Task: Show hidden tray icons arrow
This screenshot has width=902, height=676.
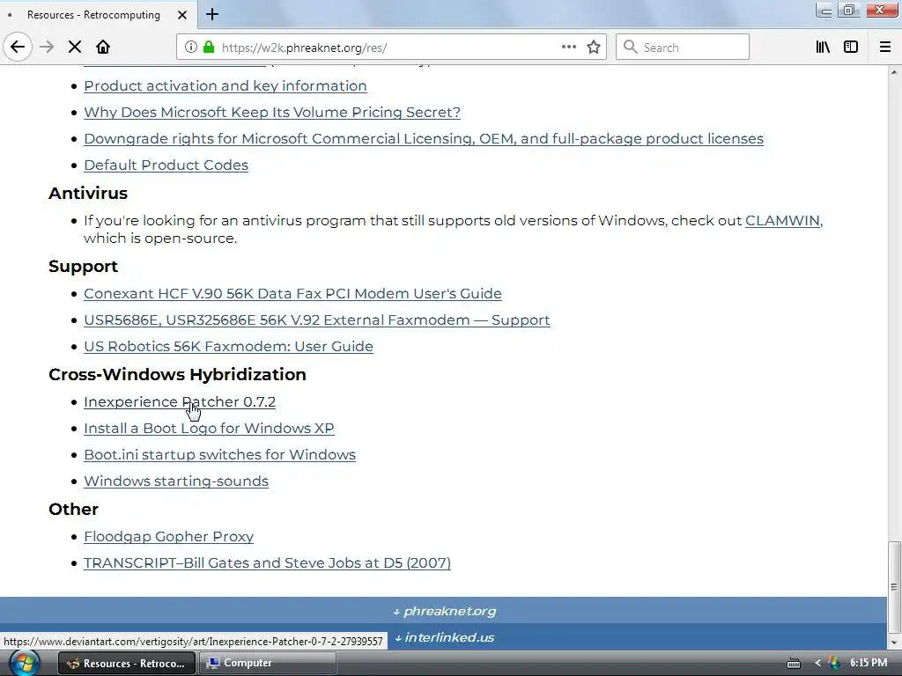Action: click(817, 664)
